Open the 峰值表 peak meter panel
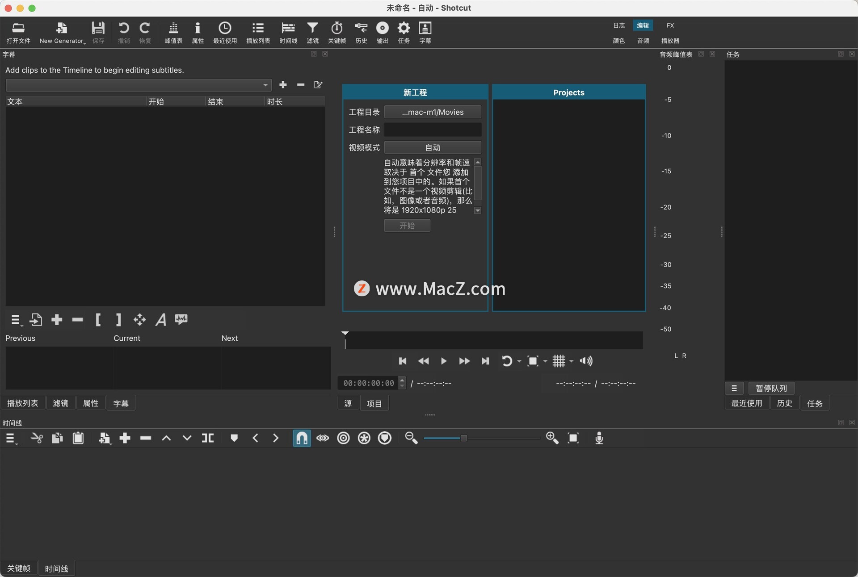 (173, 33)
